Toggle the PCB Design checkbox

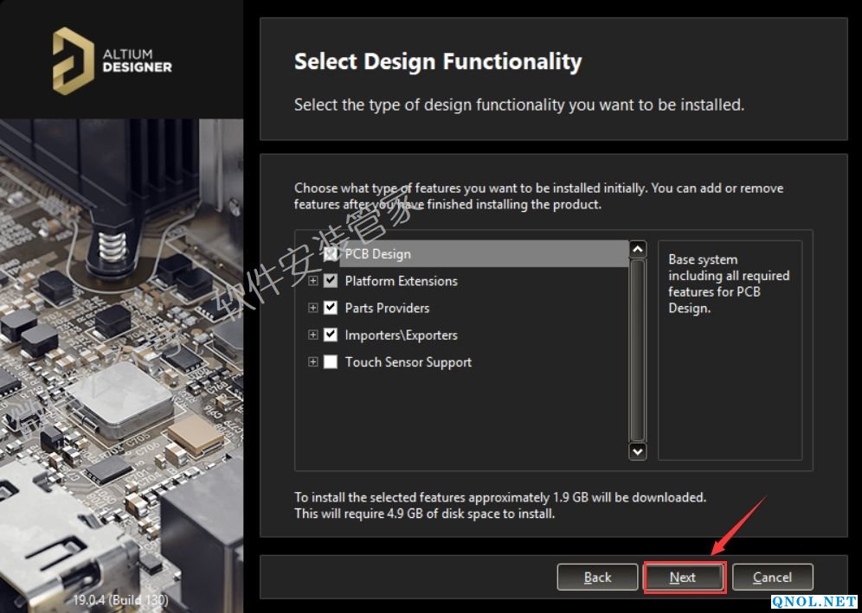330,254
